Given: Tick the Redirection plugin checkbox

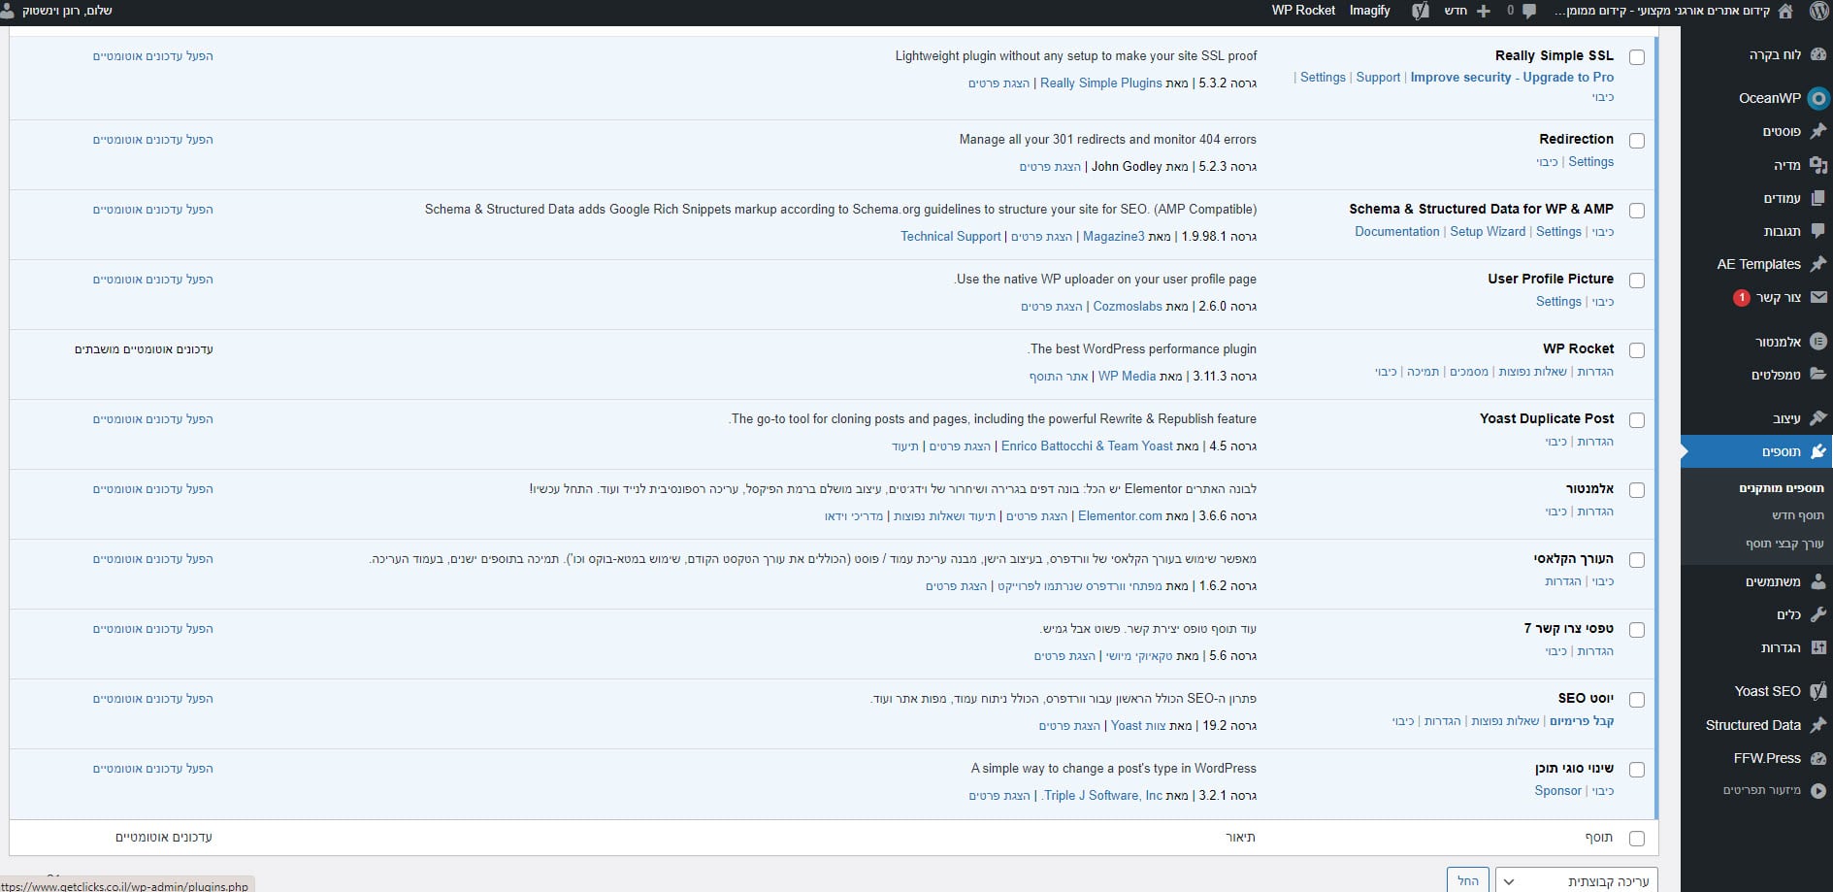Looking at the screenshot, I should [1637, 141].
